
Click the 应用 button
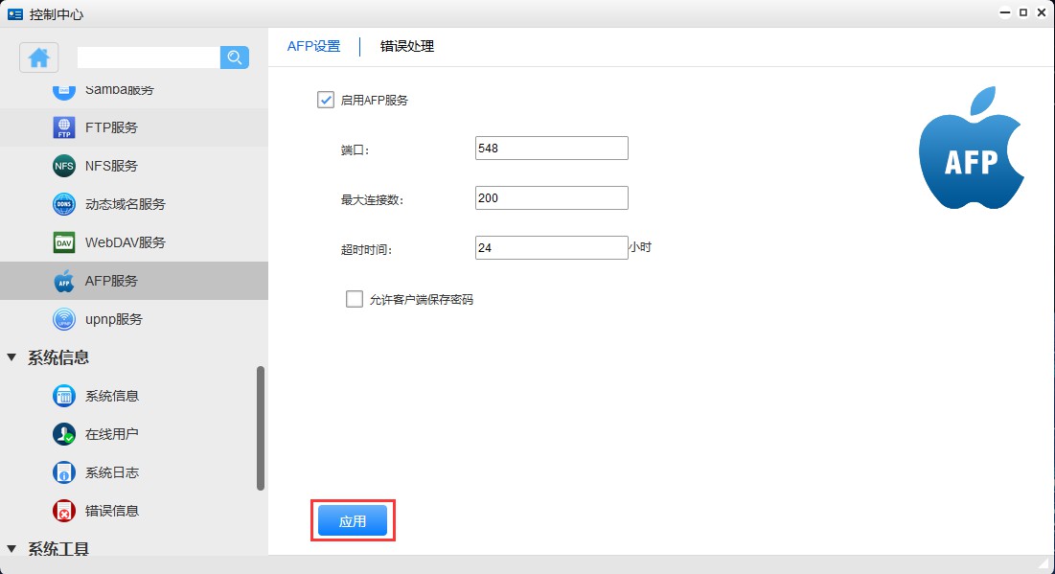pos(353,521)
